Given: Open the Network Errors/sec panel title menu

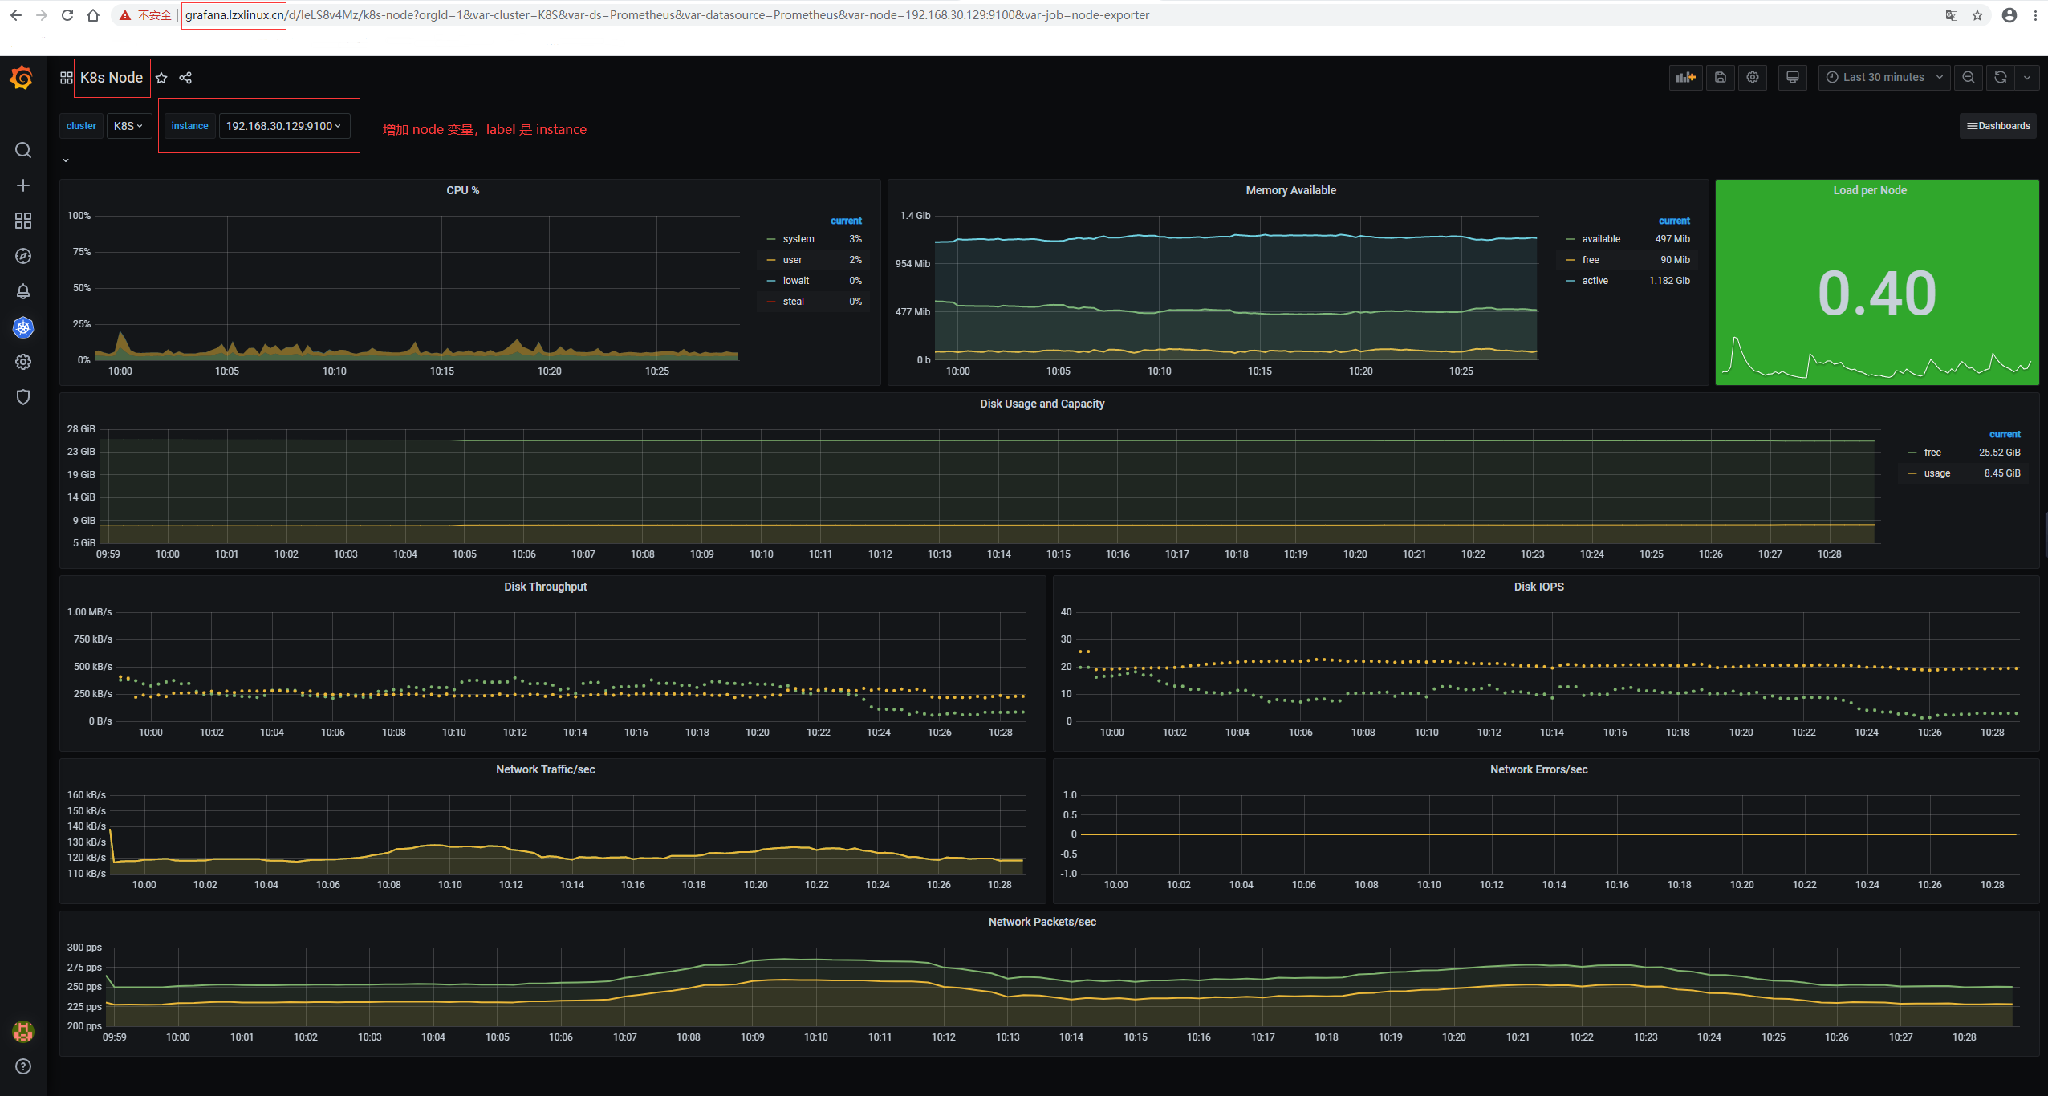Looking at the screenshot, I should 1538,769.
